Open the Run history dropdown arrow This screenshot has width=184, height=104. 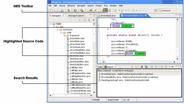(x=78, y=11)
